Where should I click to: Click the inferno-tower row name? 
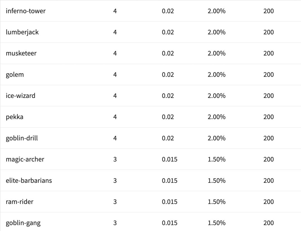(26, 11)
